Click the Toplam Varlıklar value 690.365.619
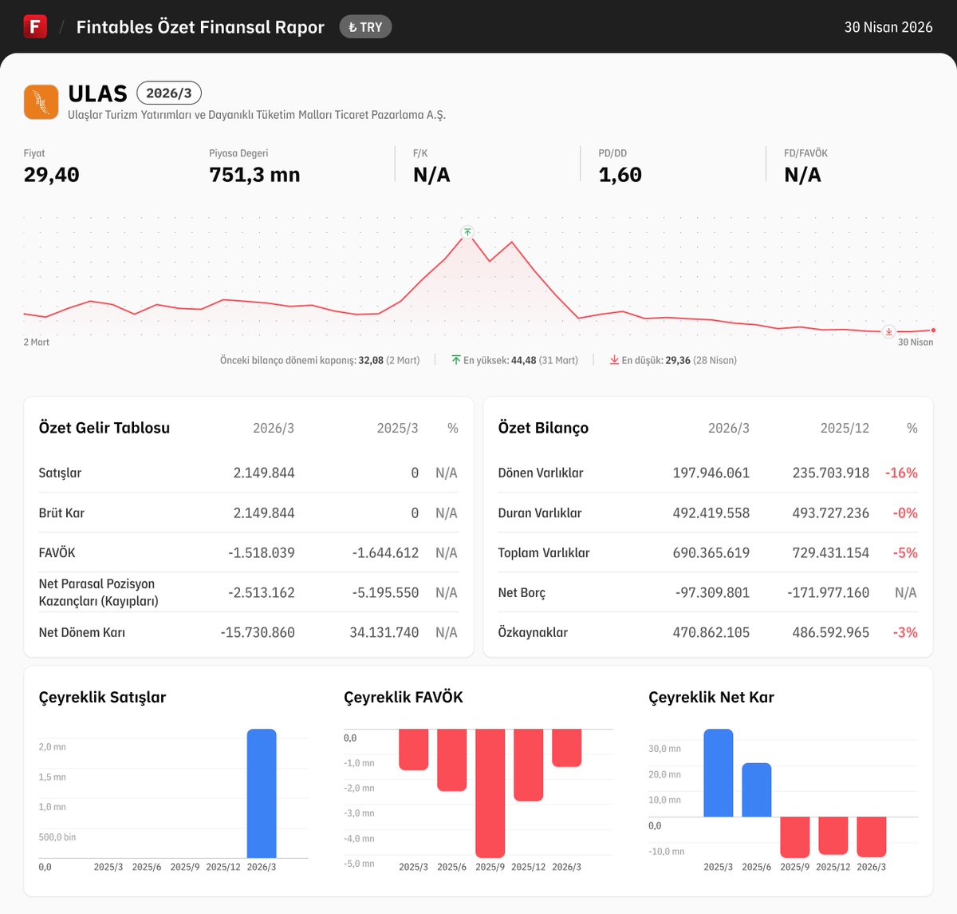This screenshot has width=957, height=914. click(711, 552)
